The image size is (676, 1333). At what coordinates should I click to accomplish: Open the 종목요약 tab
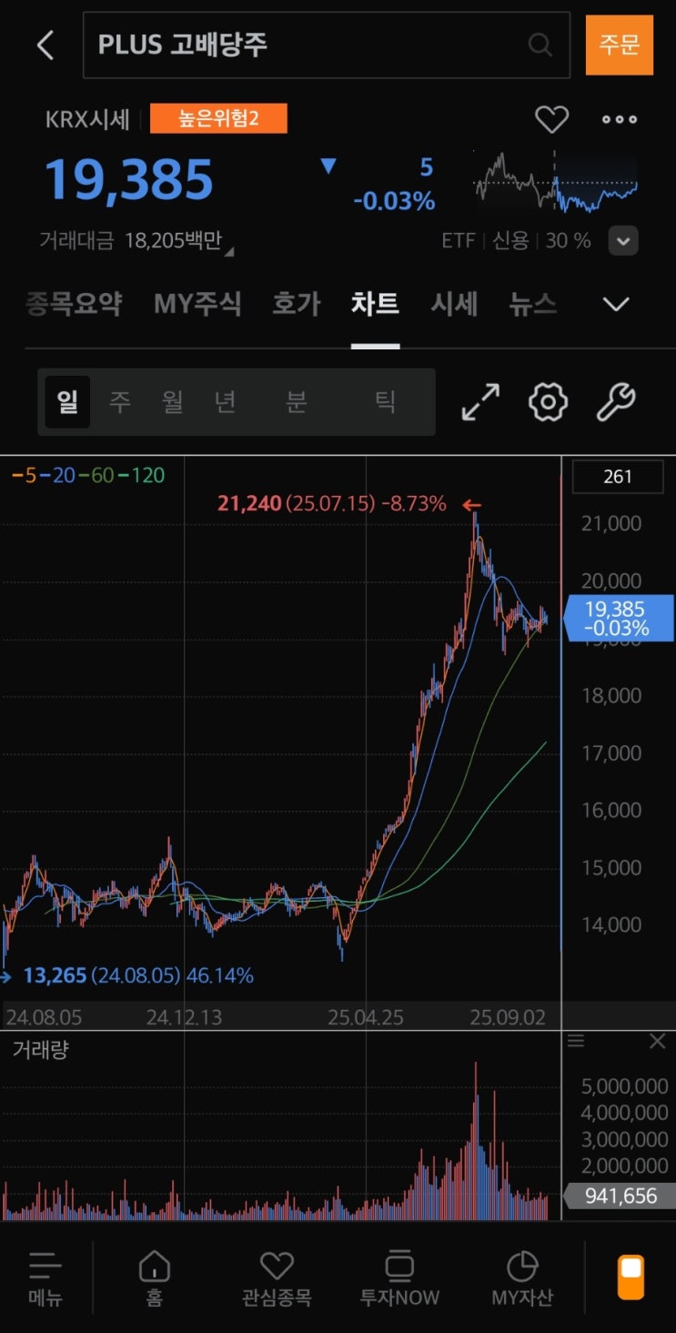74,304
